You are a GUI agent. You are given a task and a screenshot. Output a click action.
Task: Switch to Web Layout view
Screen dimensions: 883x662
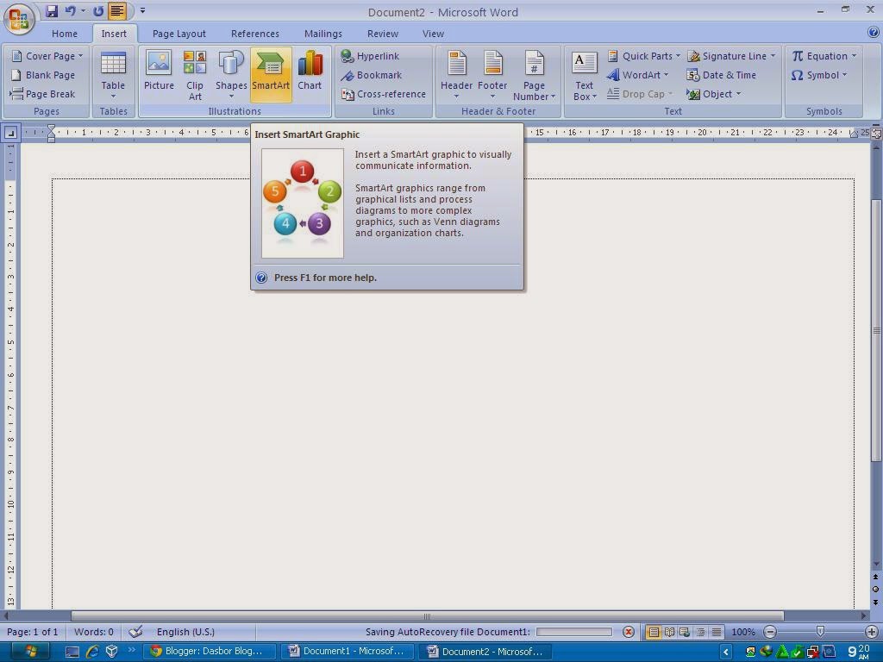[684, 632]
